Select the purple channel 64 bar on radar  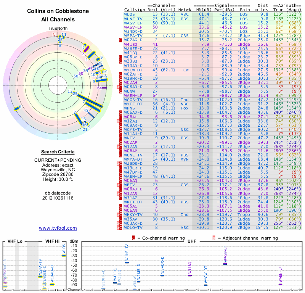click(x=104, y=88)
